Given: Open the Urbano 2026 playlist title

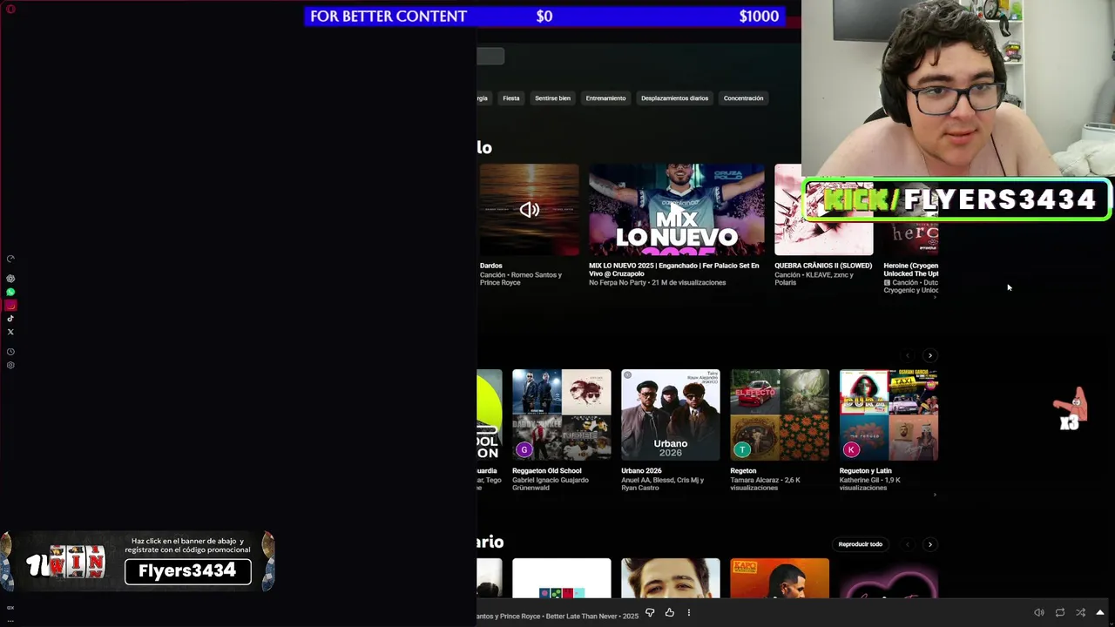Looking at the screenshot, I should click(x=641, y=471).
